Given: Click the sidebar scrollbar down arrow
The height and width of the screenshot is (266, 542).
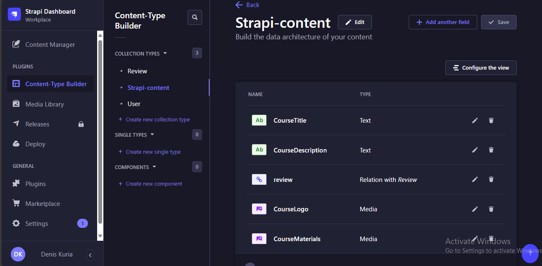Looking at the screenshot, I should (100, 236).
